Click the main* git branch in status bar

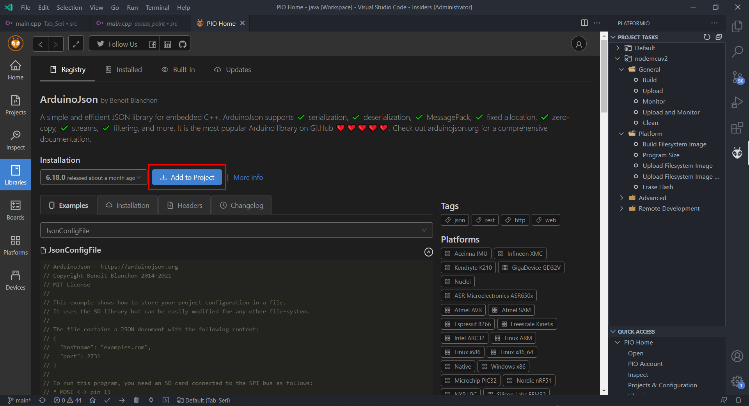point(19,400)
